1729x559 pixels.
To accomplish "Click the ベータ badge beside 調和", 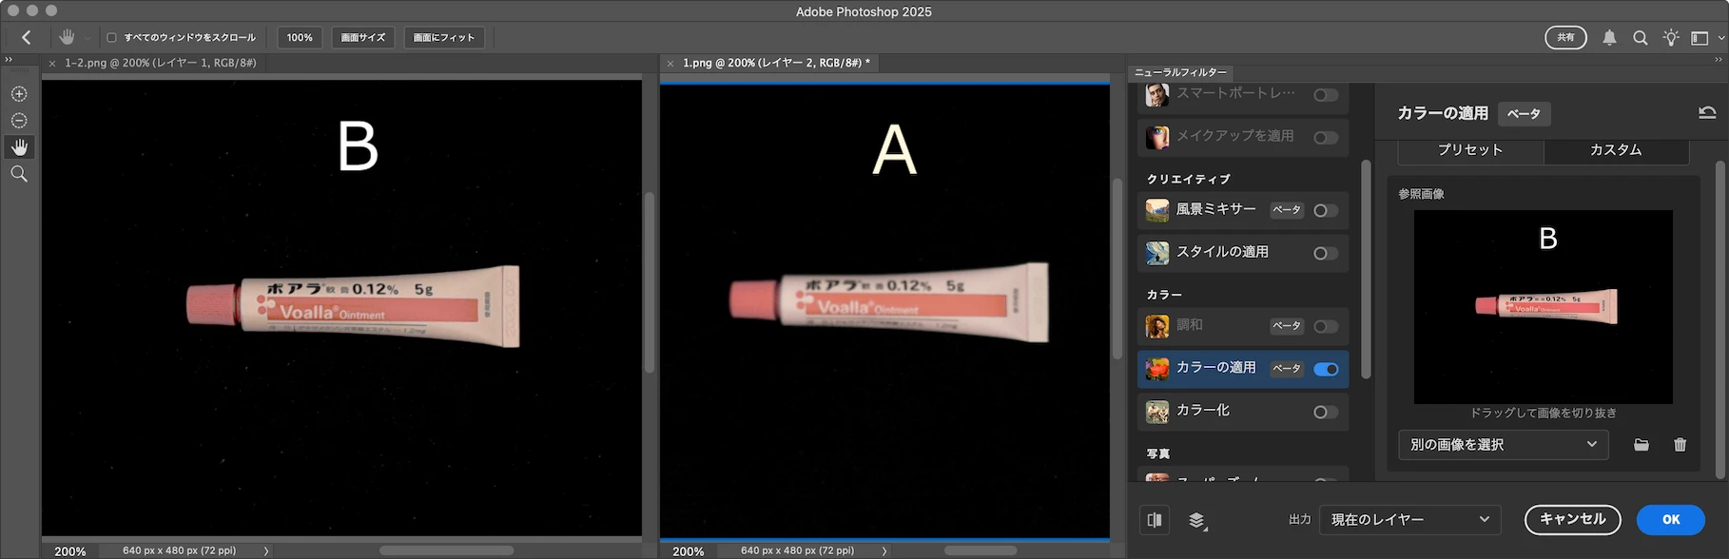I will point(1287,326).
